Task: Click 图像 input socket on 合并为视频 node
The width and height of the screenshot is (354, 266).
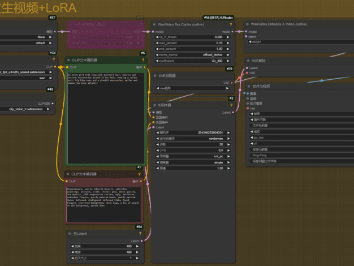Action: pos(248,93)
